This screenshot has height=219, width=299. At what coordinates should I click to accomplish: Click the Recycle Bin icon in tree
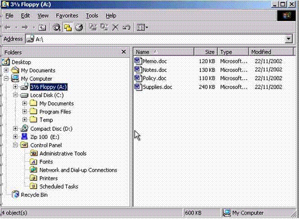click(x=15, y=195)
